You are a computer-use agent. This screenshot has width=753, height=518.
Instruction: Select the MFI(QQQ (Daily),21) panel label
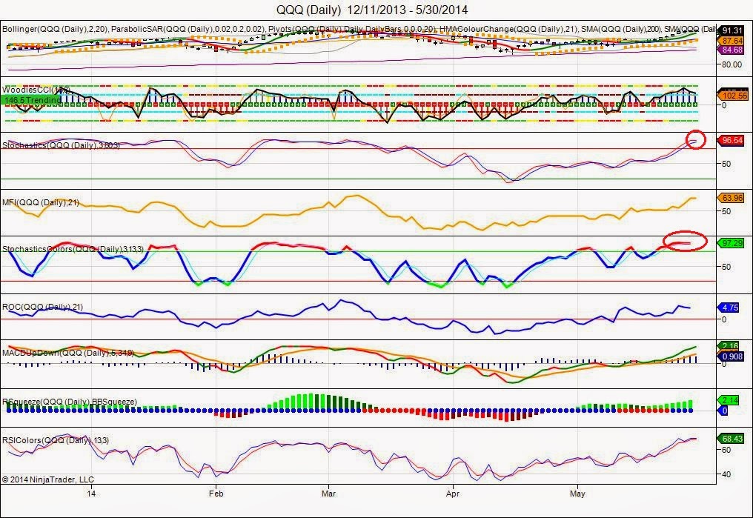(40, 202)
